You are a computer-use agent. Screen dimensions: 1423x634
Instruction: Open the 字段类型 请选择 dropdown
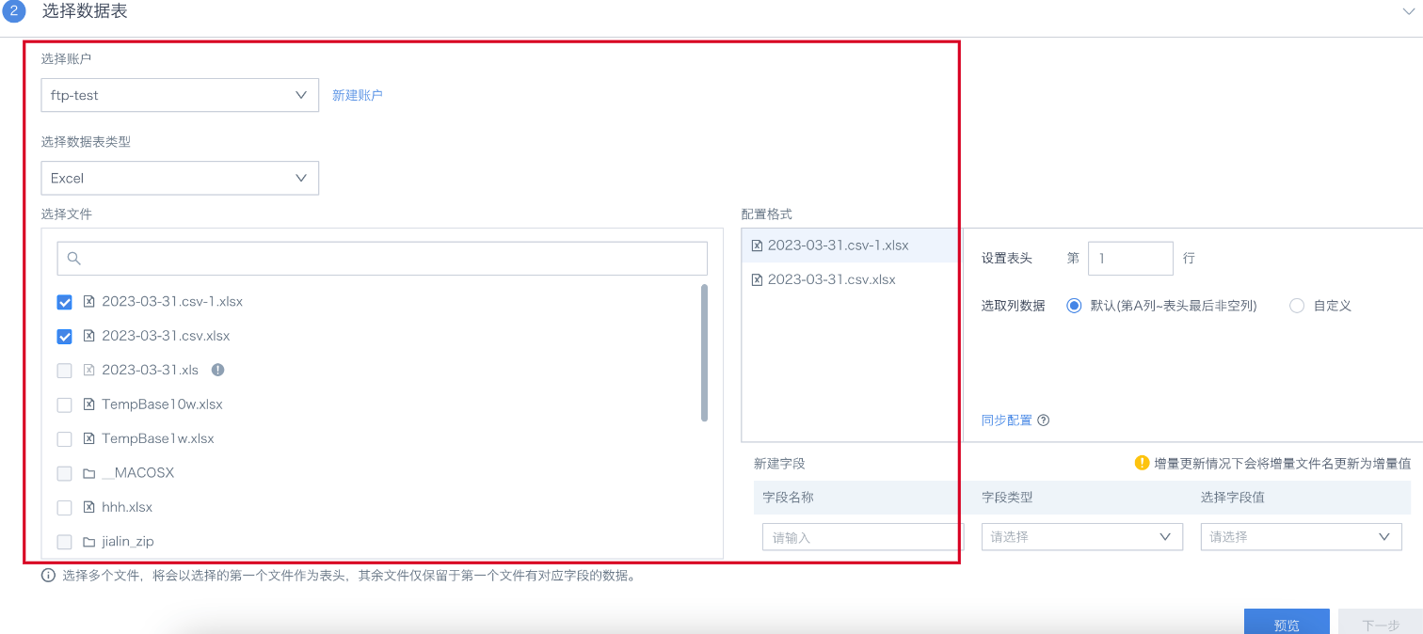(1081, 537)
